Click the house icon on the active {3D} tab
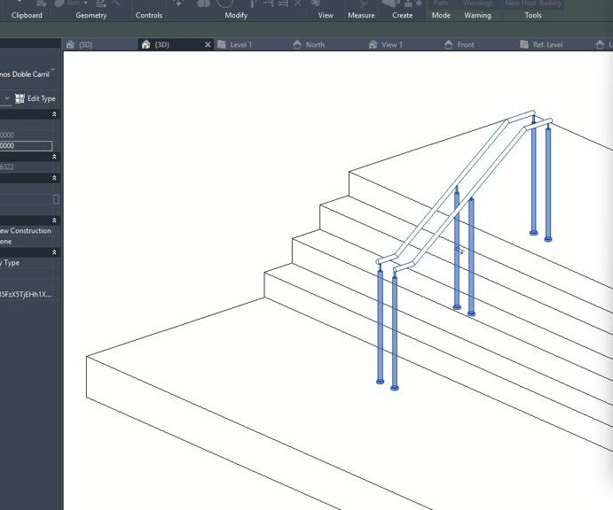The image size is (613, 510). click(x=145, y=44)
